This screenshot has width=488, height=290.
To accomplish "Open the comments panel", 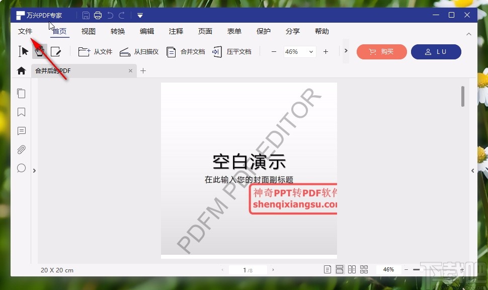I will 21,131.
